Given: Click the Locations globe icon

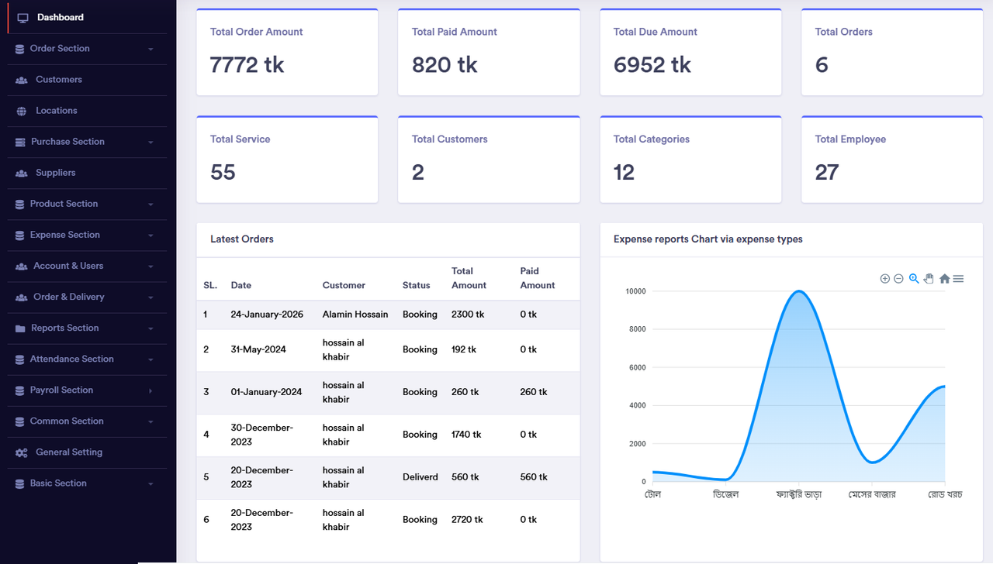Looking at the screenshot, I should point(21,111).
